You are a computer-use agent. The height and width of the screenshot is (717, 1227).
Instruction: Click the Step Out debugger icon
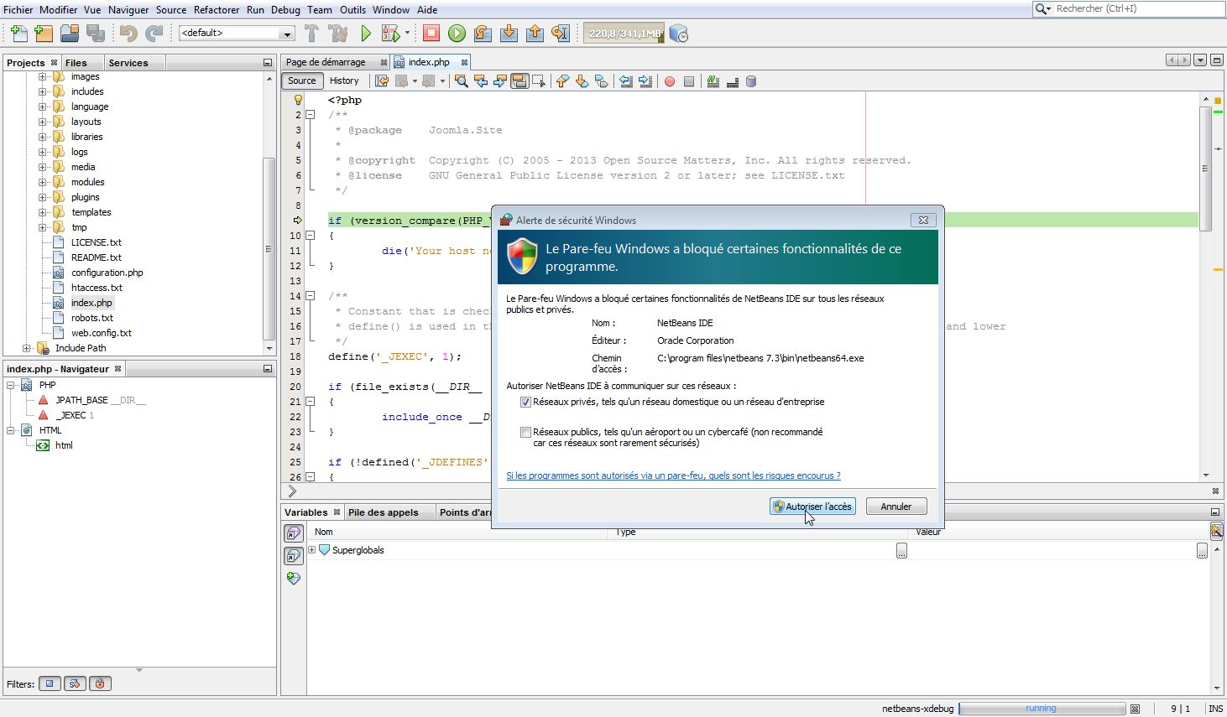coord(535,34)
